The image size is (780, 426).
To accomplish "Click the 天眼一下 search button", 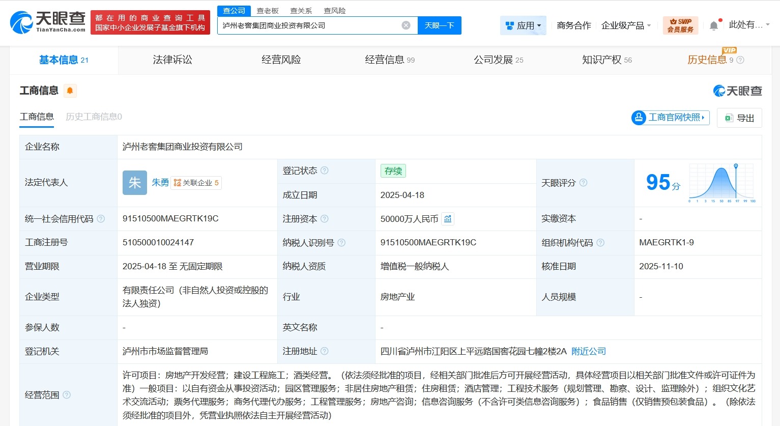I will [439, 25].
